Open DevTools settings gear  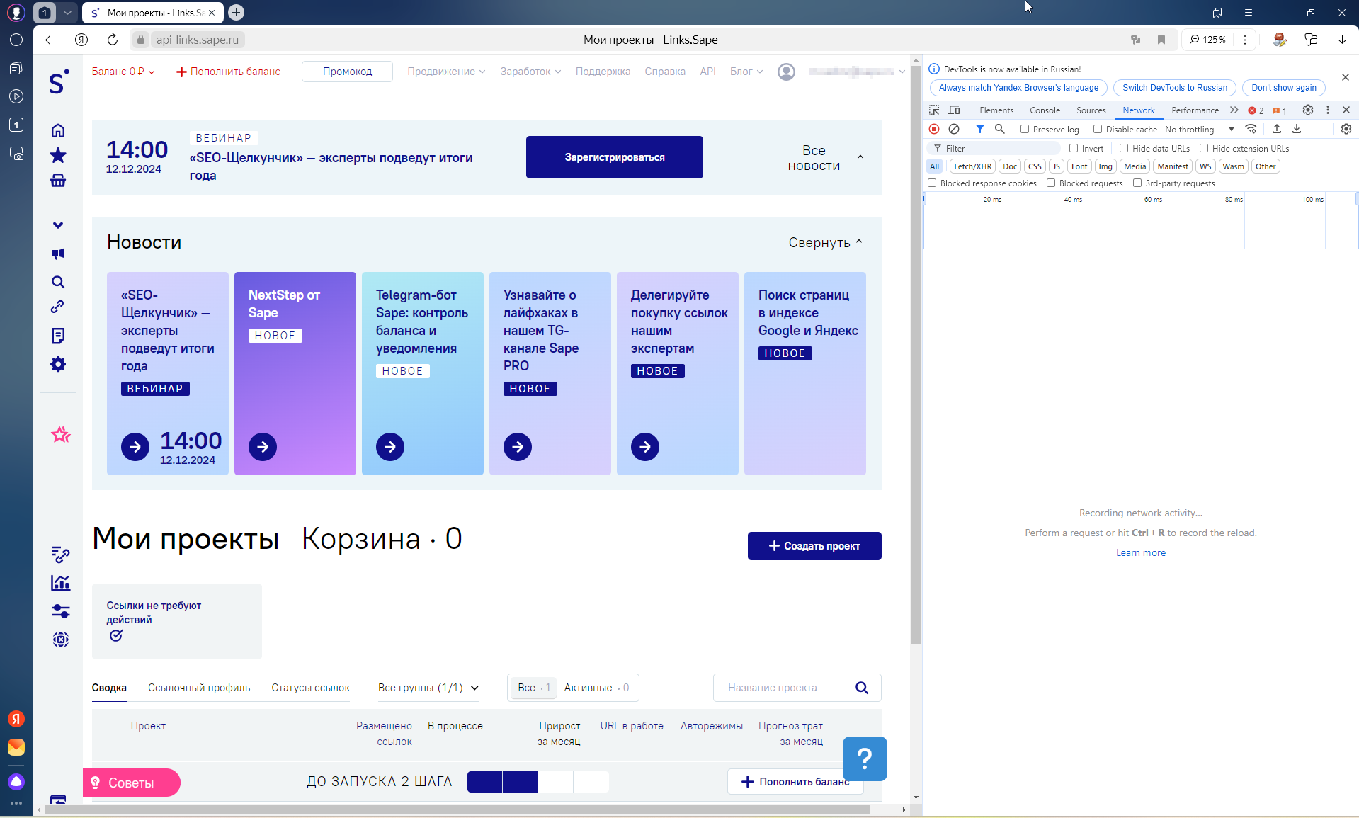click(x=1308, y=110)
